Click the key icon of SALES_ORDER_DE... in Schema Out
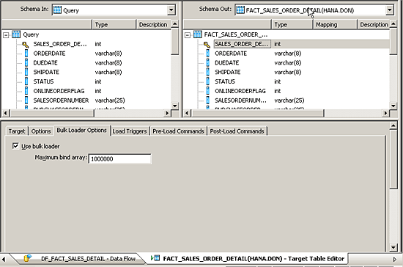Viewport: 403px width, 267px height. pos(207,44)
